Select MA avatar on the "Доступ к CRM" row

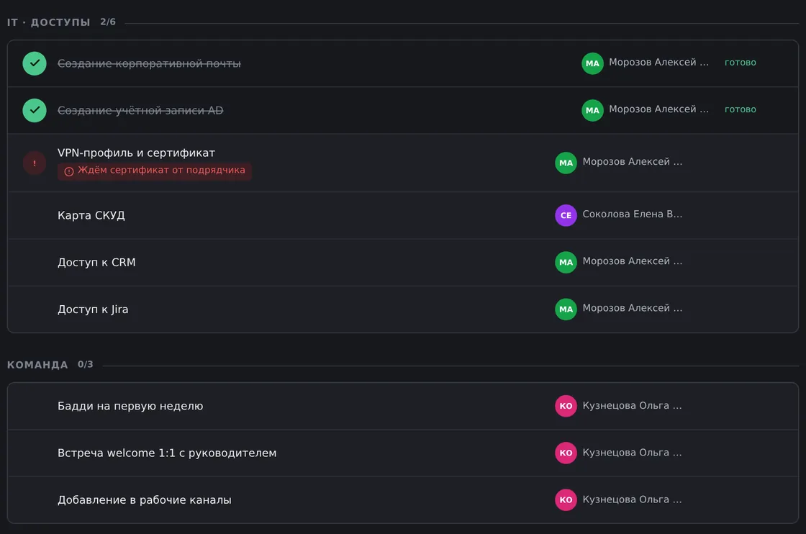pos(566,262)
